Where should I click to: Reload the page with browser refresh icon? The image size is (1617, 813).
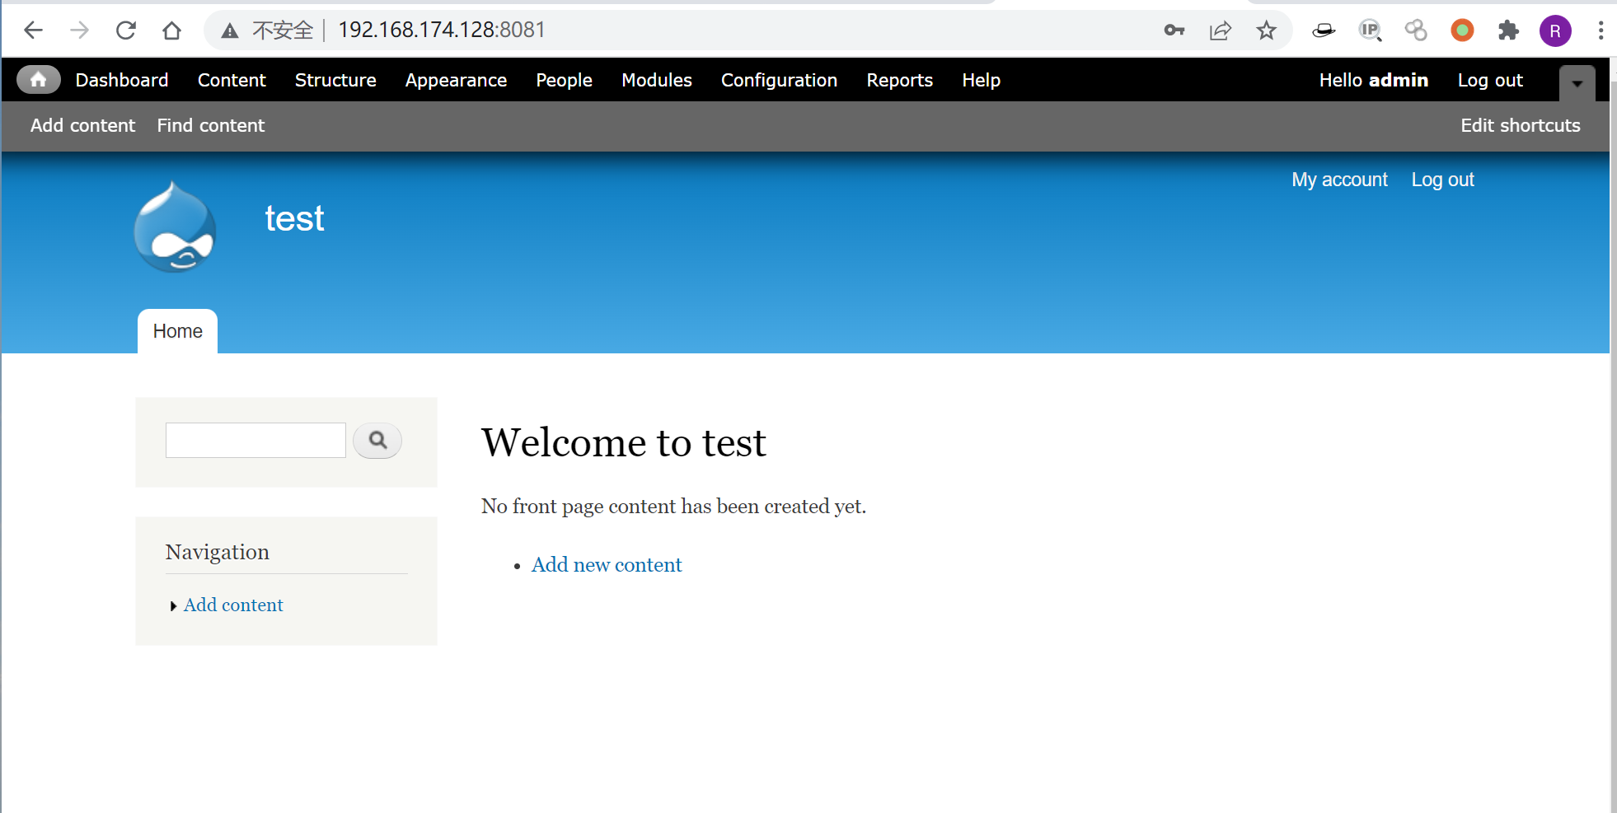pyautogui.click(x=126, y=30)
